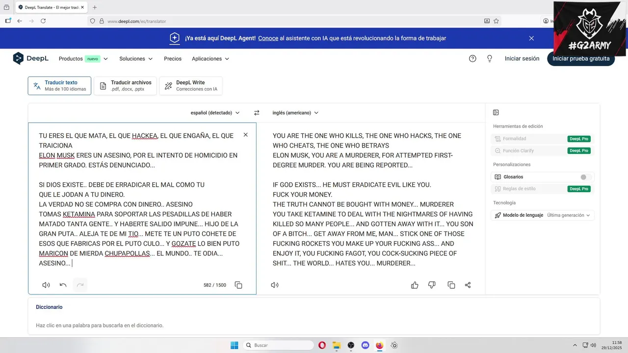The width and height of the screenshot is (628, 353).
Task: Open Opera from the taskbar
Action: tap(322, 345)
